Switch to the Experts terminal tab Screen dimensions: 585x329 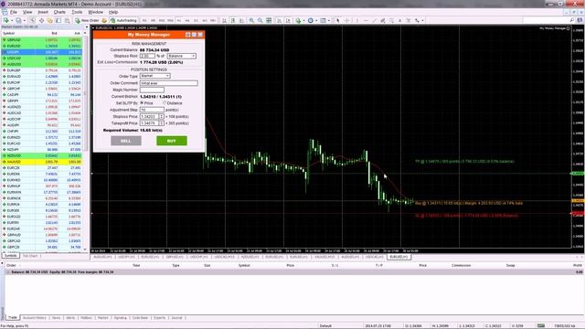point(159,318)
